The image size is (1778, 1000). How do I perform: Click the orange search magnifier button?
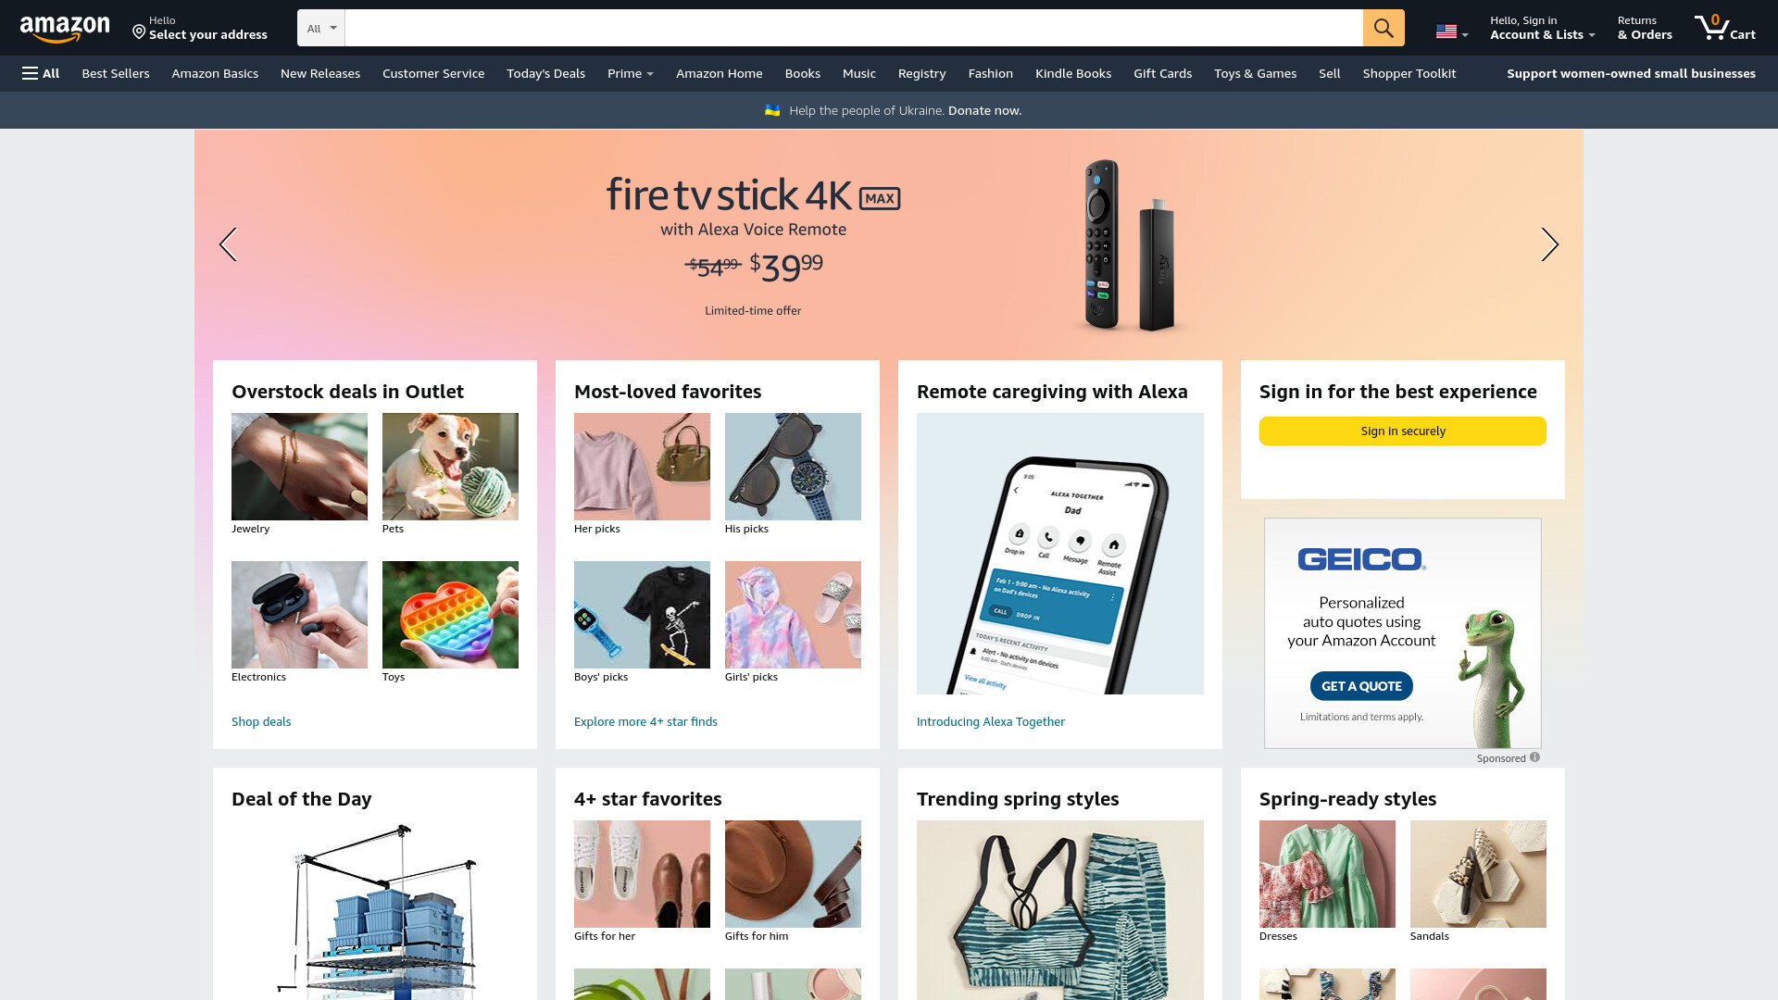click(1384, 28)
